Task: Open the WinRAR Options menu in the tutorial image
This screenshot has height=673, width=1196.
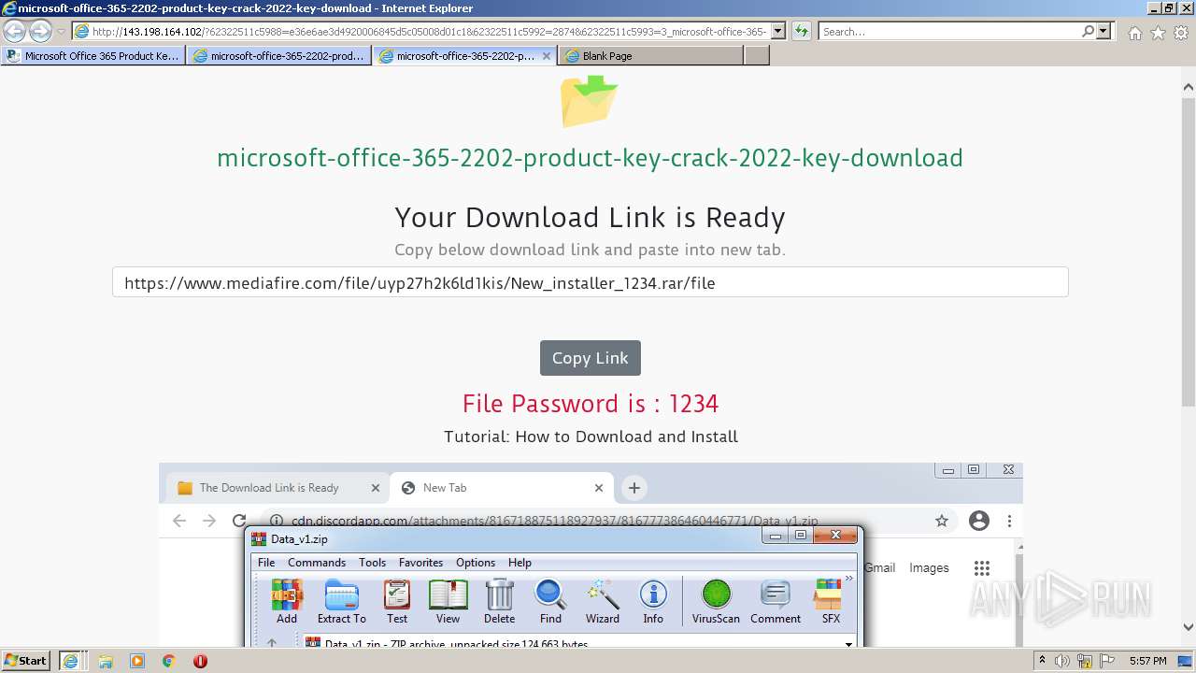Action: click(476, 563)
